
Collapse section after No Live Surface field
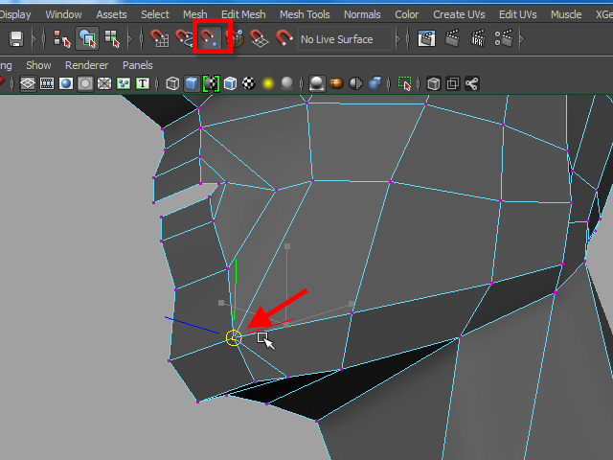coord(398,38)
